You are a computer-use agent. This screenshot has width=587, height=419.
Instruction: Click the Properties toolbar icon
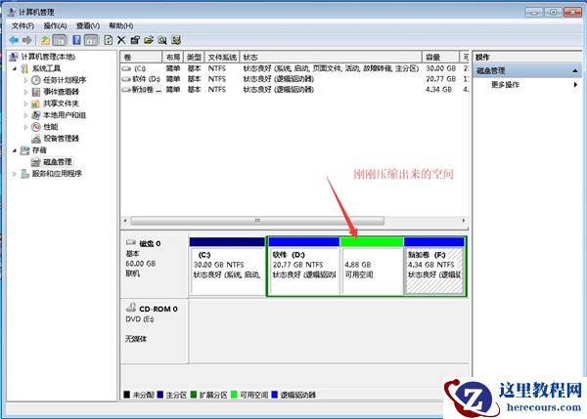[x=135, y=40]
